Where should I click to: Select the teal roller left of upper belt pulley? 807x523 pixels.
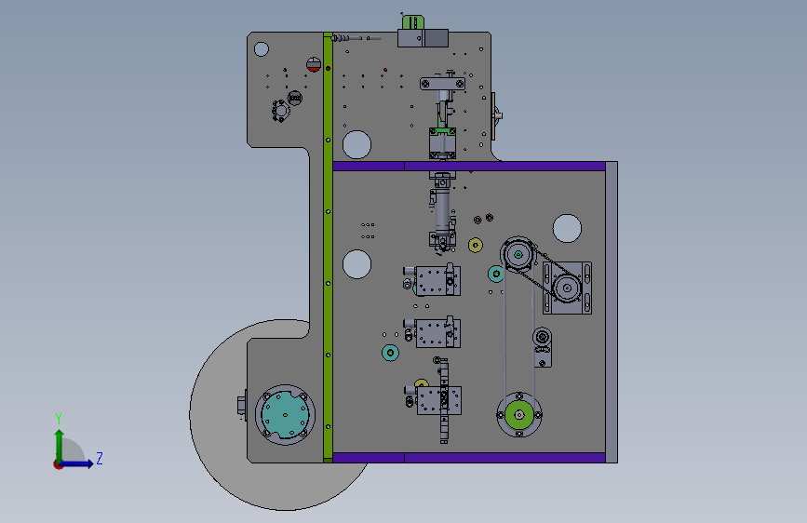click(x=495, y=274)
